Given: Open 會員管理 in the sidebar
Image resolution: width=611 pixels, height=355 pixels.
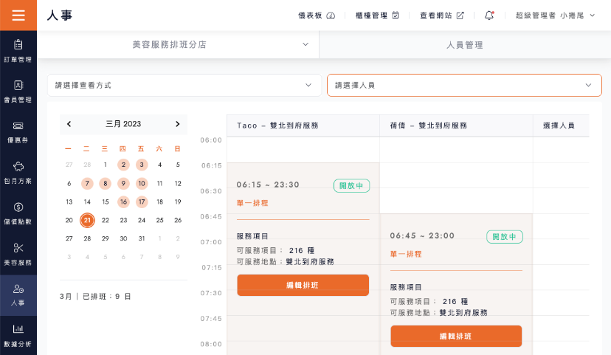Looking at the screenshot, I should [18, 92].
